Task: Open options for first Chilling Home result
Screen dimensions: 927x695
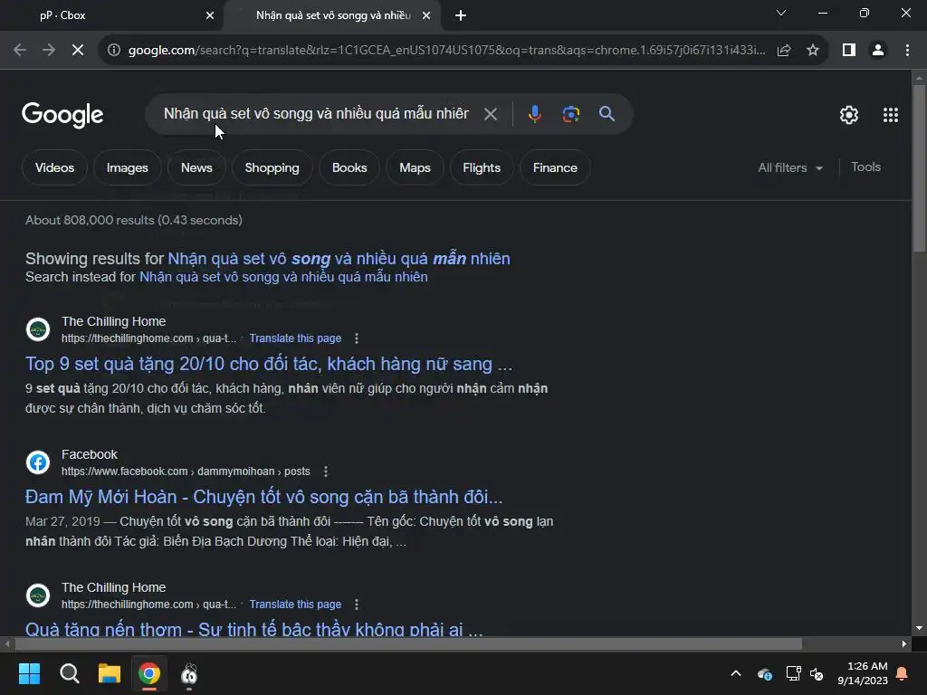Action: [x=356, y=338]
